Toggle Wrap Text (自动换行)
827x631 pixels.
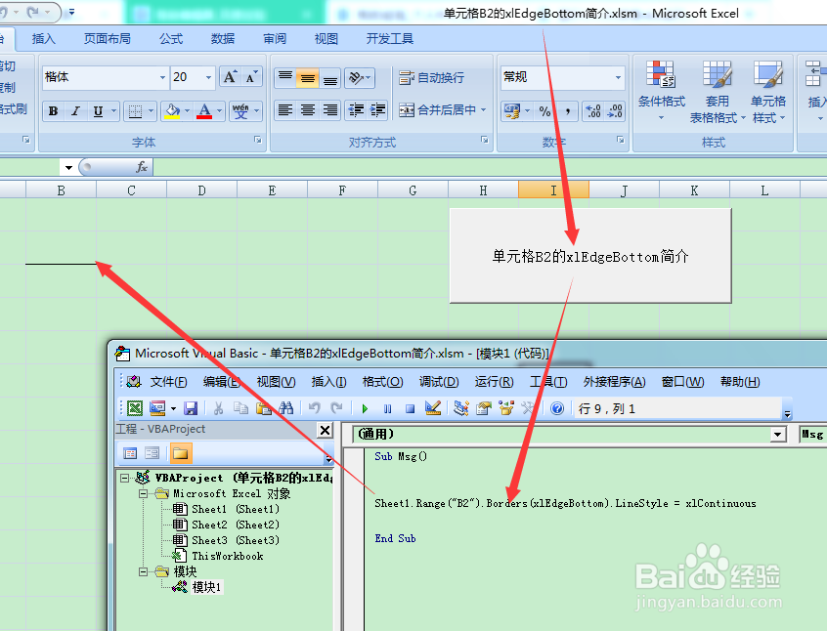point(440,77)
